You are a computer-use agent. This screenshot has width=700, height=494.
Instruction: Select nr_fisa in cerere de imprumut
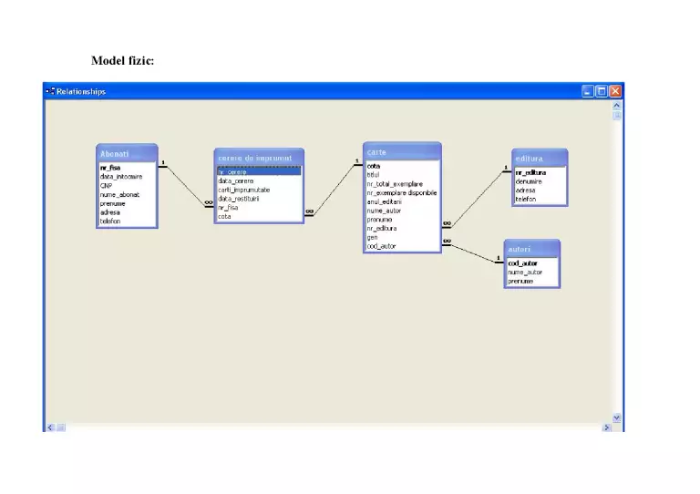(259, 208)
